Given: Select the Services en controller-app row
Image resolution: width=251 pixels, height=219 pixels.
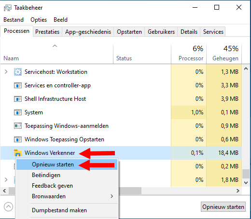Looking at the screenshot, I should tap(121, 85).
